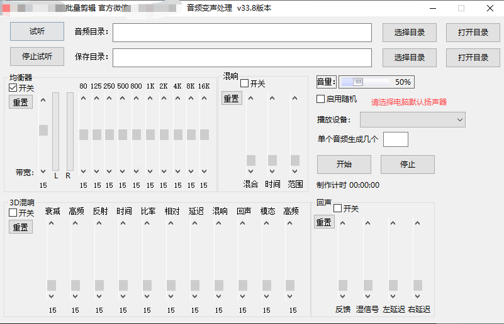The height and width of the screenshot is (324, 504).
Task: Disable the equalizer 开关 checkbox
Action: coord(13,88)
